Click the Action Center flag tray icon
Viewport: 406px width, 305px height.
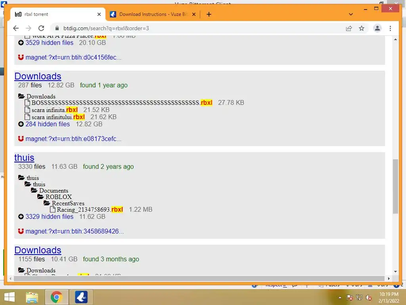pyautogui.click(x=350, y=297)
